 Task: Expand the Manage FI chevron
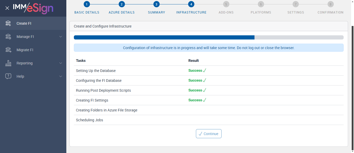click(x=61, y=37)
